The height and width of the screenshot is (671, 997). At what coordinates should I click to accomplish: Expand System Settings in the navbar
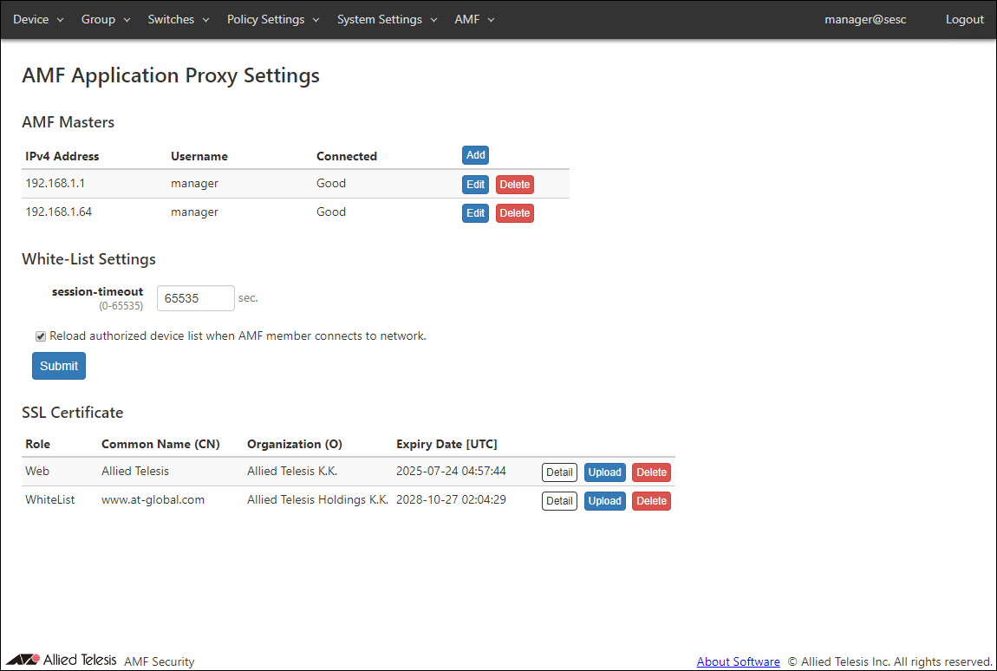387,19
